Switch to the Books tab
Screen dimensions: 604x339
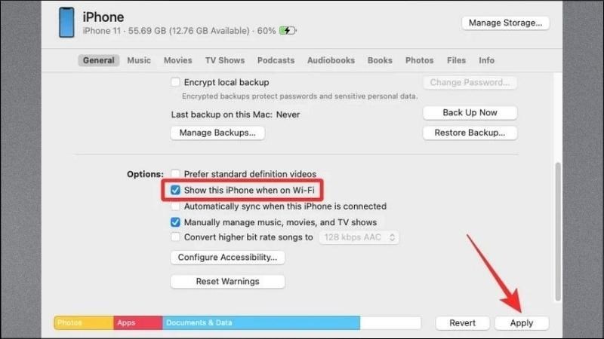click(x=380, y=60)
